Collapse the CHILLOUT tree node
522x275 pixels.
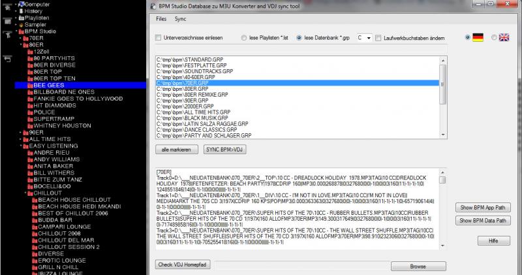tap(25, 193)
